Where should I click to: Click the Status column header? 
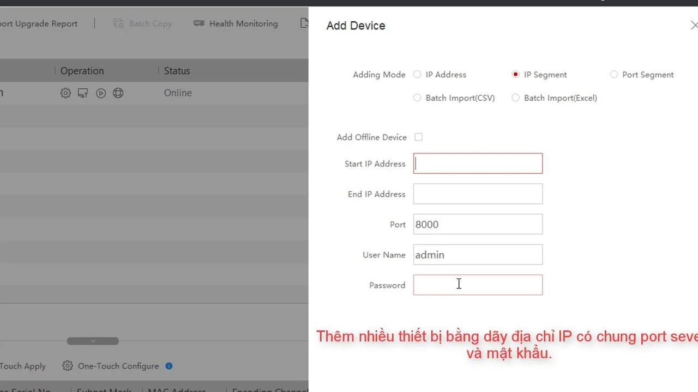coord(177,71)
